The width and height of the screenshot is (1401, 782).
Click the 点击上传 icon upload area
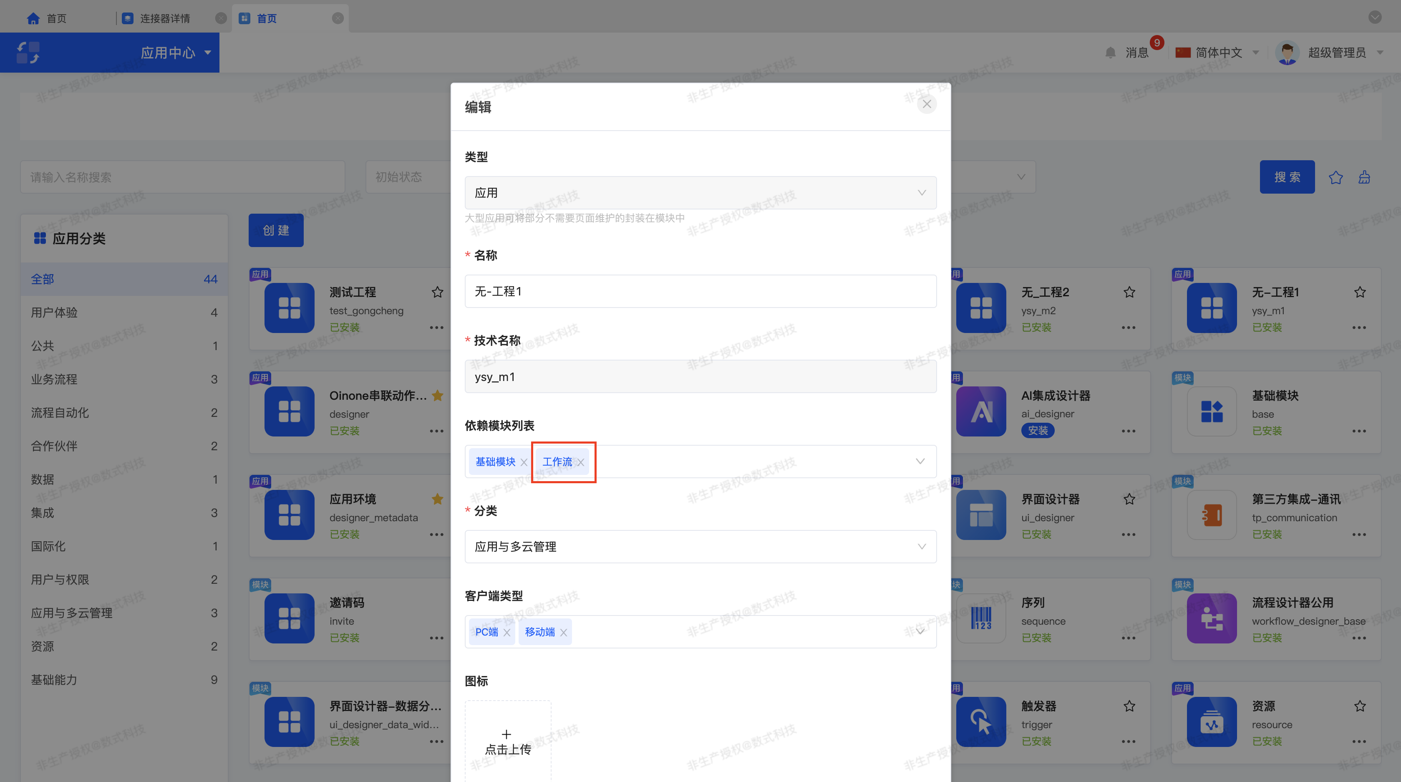[508, 742]
